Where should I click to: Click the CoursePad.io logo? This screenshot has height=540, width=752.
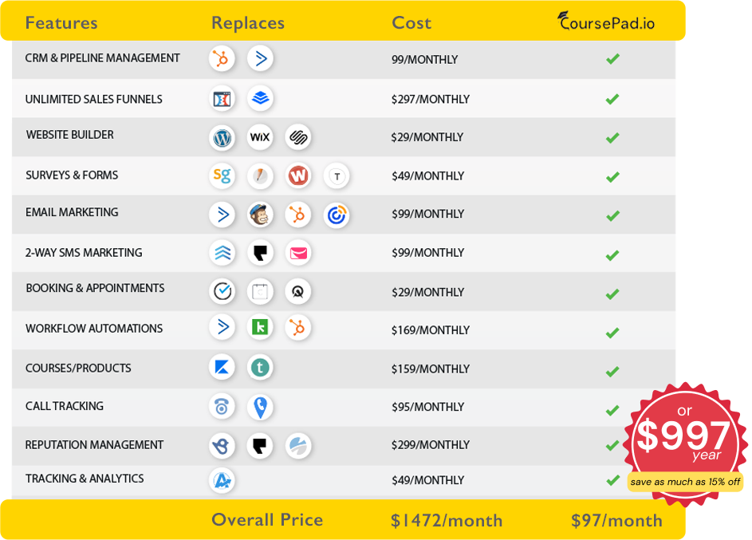coord(606,22)
